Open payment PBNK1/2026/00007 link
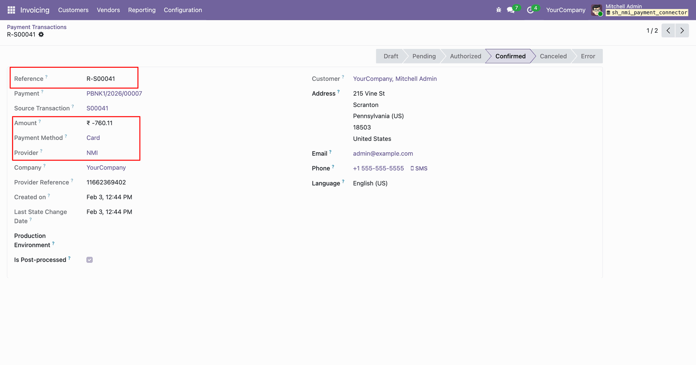This screenshot has height=365, width=696. click(114, 94)
